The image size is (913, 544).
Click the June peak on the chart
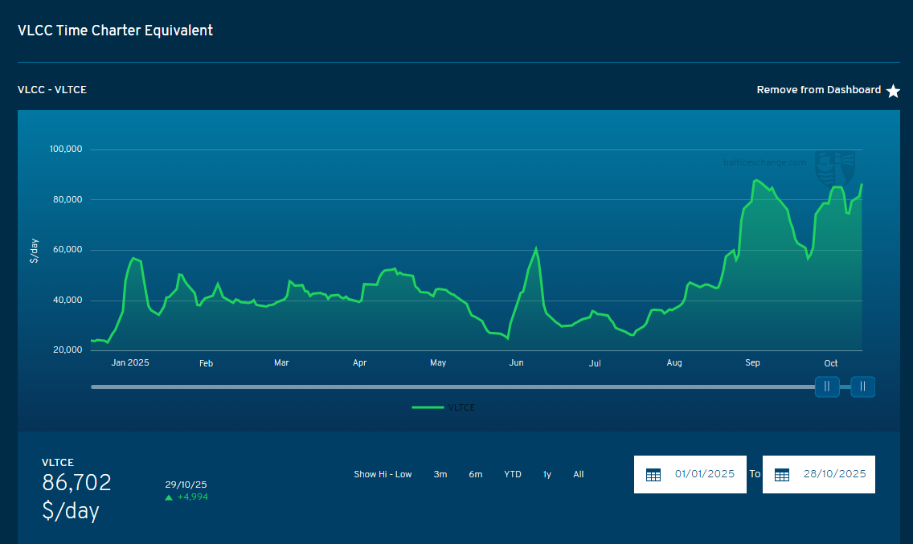pyautogui.click(x=536, y=249)
